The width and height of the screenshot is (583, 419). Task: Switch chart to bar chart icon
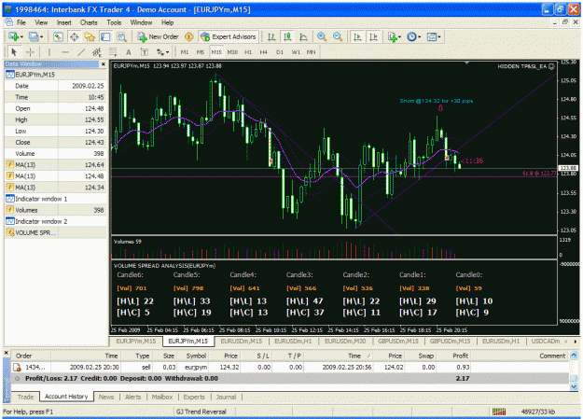coord(271,36)
